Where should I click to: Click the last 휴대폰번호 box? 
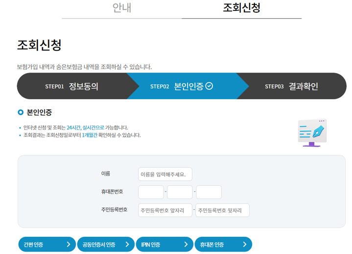point(209,192)
